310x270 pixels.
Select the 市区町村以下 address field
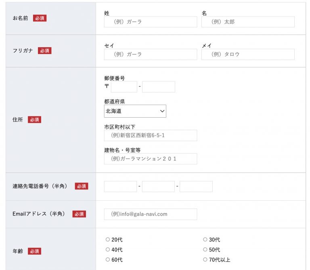(151, 135)
